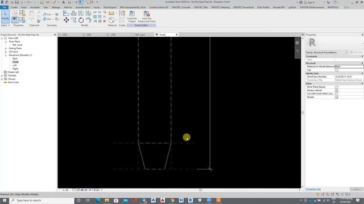Click the Windows Start button

point(5,200)
